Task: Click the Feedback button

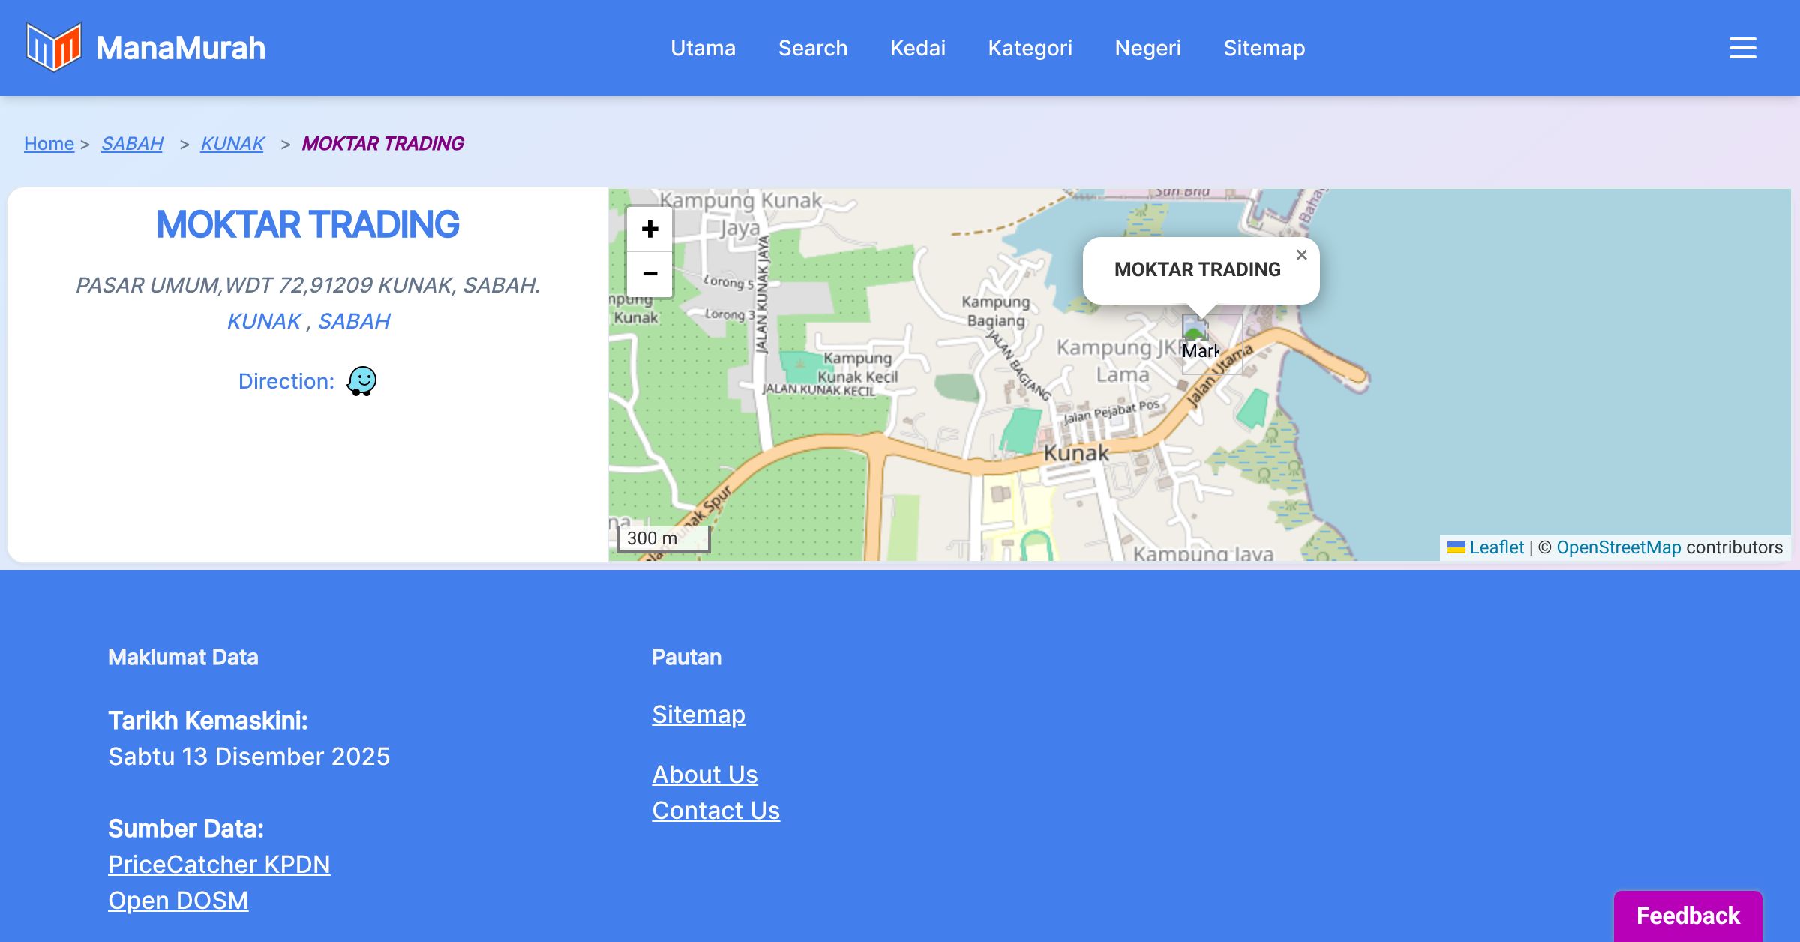Action: (x=1687, y=916)
